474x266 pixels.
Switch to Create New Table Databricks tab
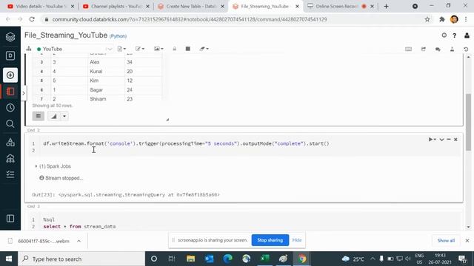coord(191,6)
